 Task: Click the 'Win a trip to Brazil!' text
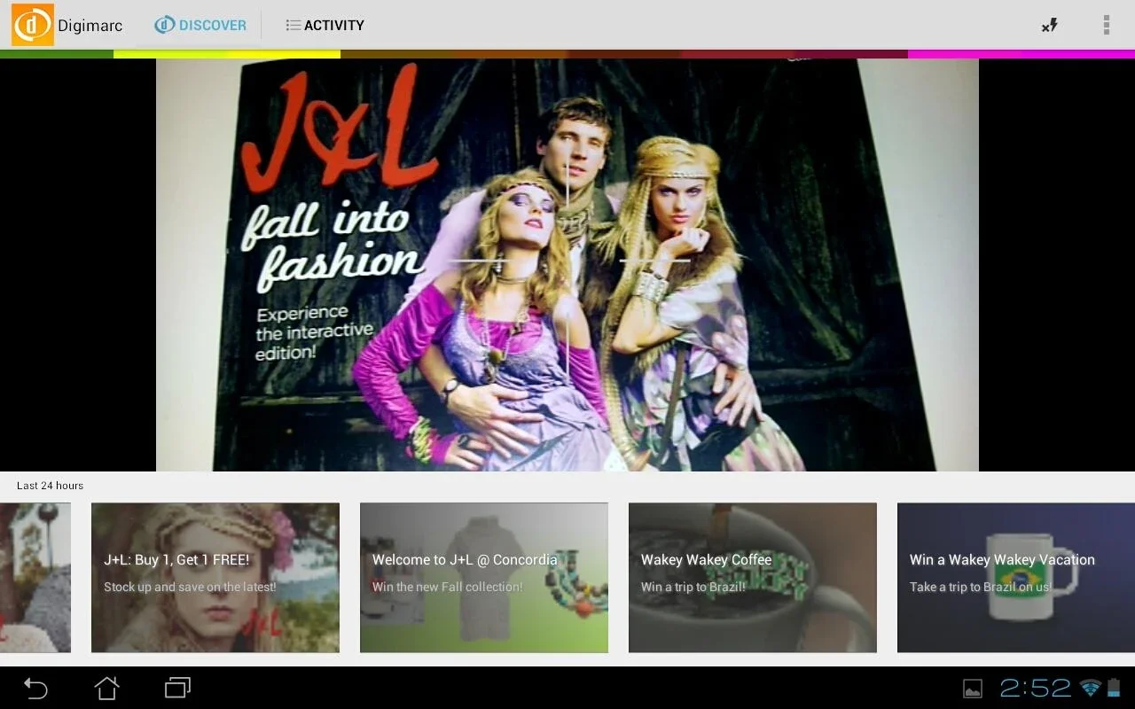pos(694,587)
